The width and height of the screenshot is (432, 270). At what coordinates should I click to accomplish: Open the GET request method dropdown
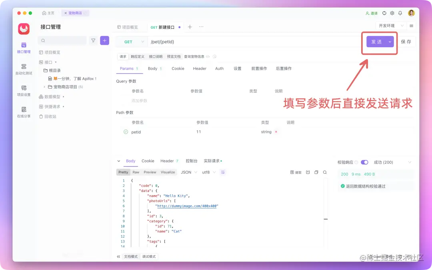pyautogui.click(x=132, y=42)
